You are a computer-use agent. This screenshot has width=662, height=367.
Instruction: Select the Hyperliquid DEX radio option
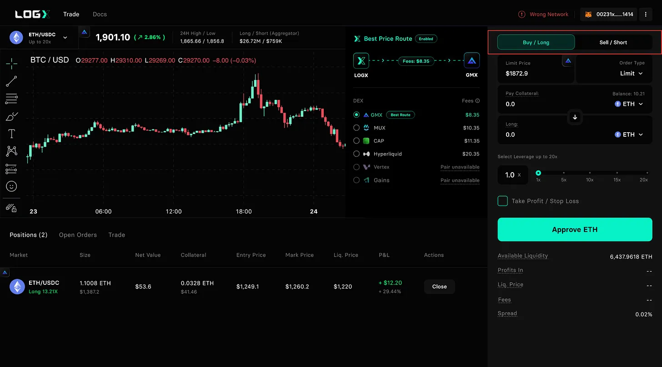coord(356,154)
